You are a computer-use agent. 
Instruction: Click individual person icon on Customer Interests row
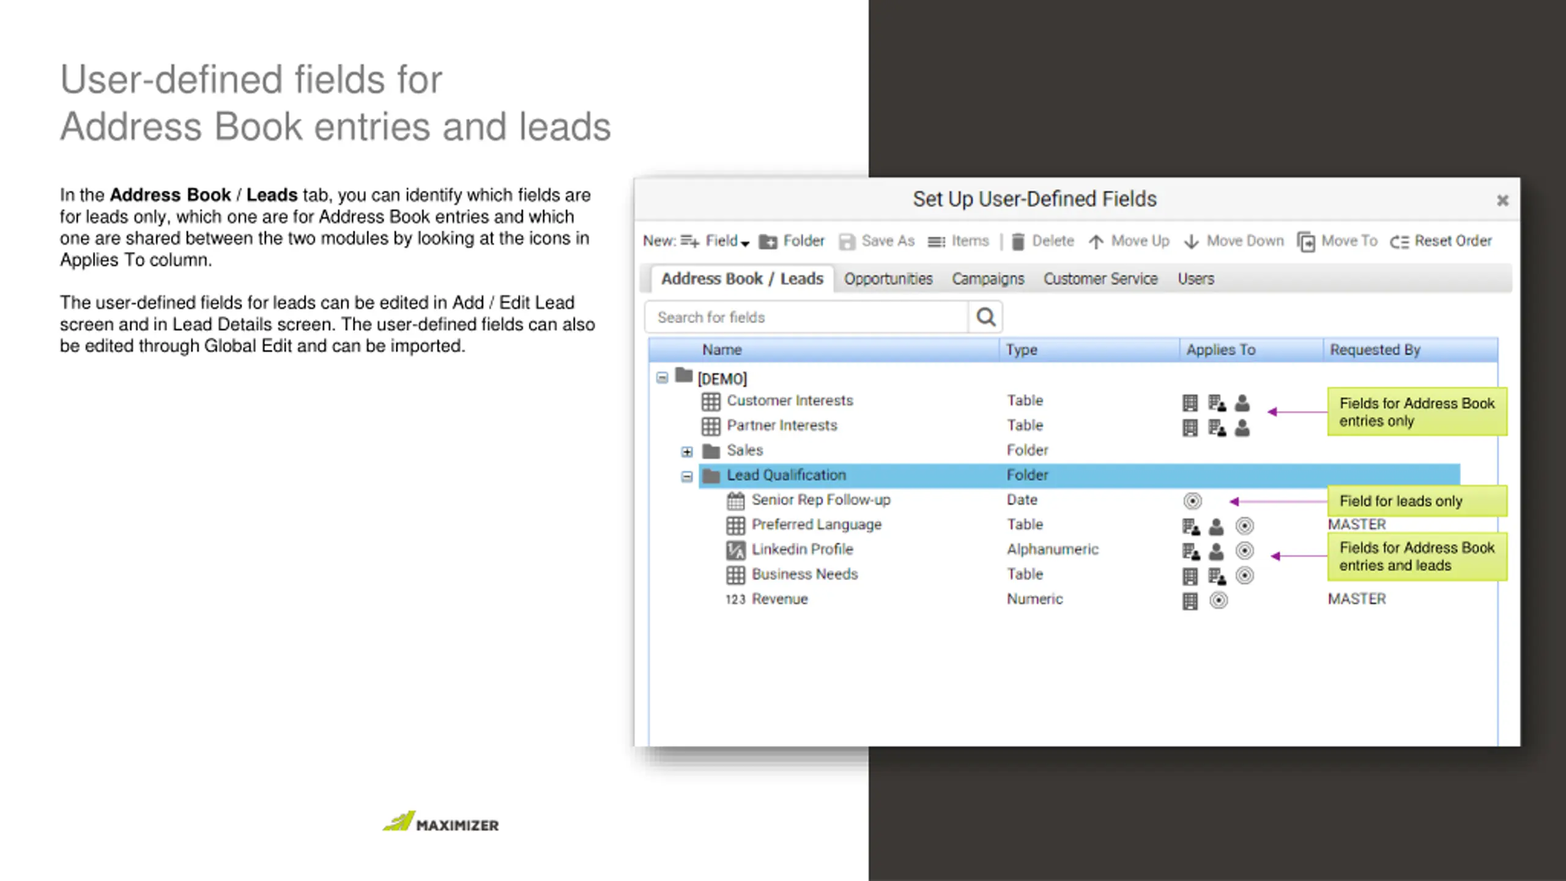1242,403
